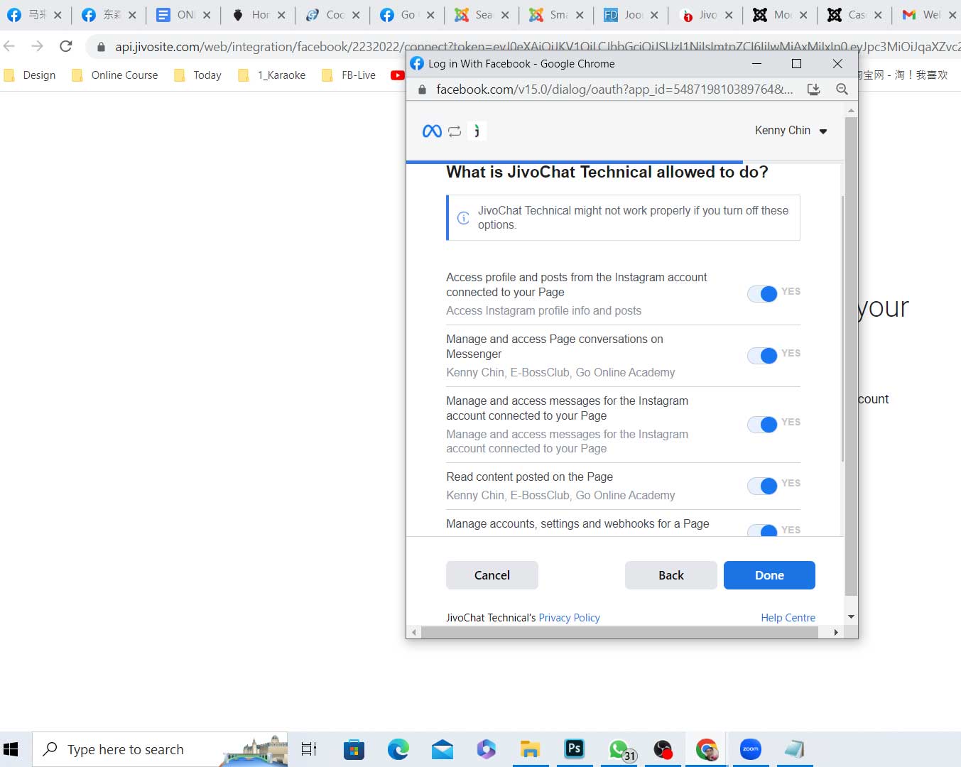Screen dimensions: 961x767
Task: Open File Explorer from taskbar
Action: (x=530, y=749)
